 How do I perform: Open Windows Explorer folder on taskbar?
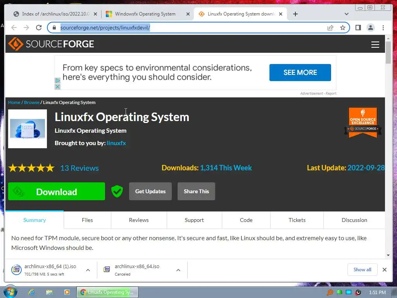(x=49, y=292)
